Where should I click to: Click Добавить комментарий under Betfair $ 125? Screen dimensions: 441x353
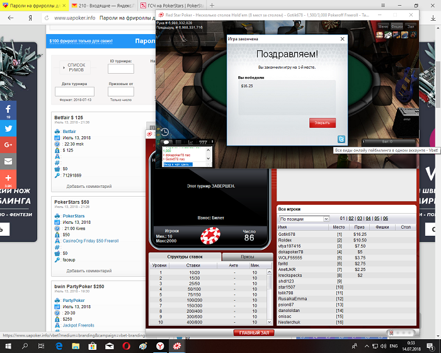point(89,187)
